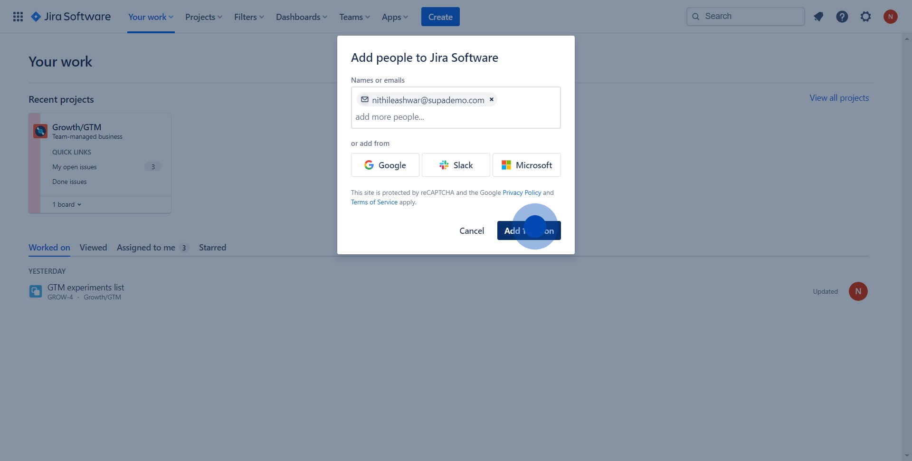Add people from Slack
This screenshot has width=912, height=461.
point(456,165)
